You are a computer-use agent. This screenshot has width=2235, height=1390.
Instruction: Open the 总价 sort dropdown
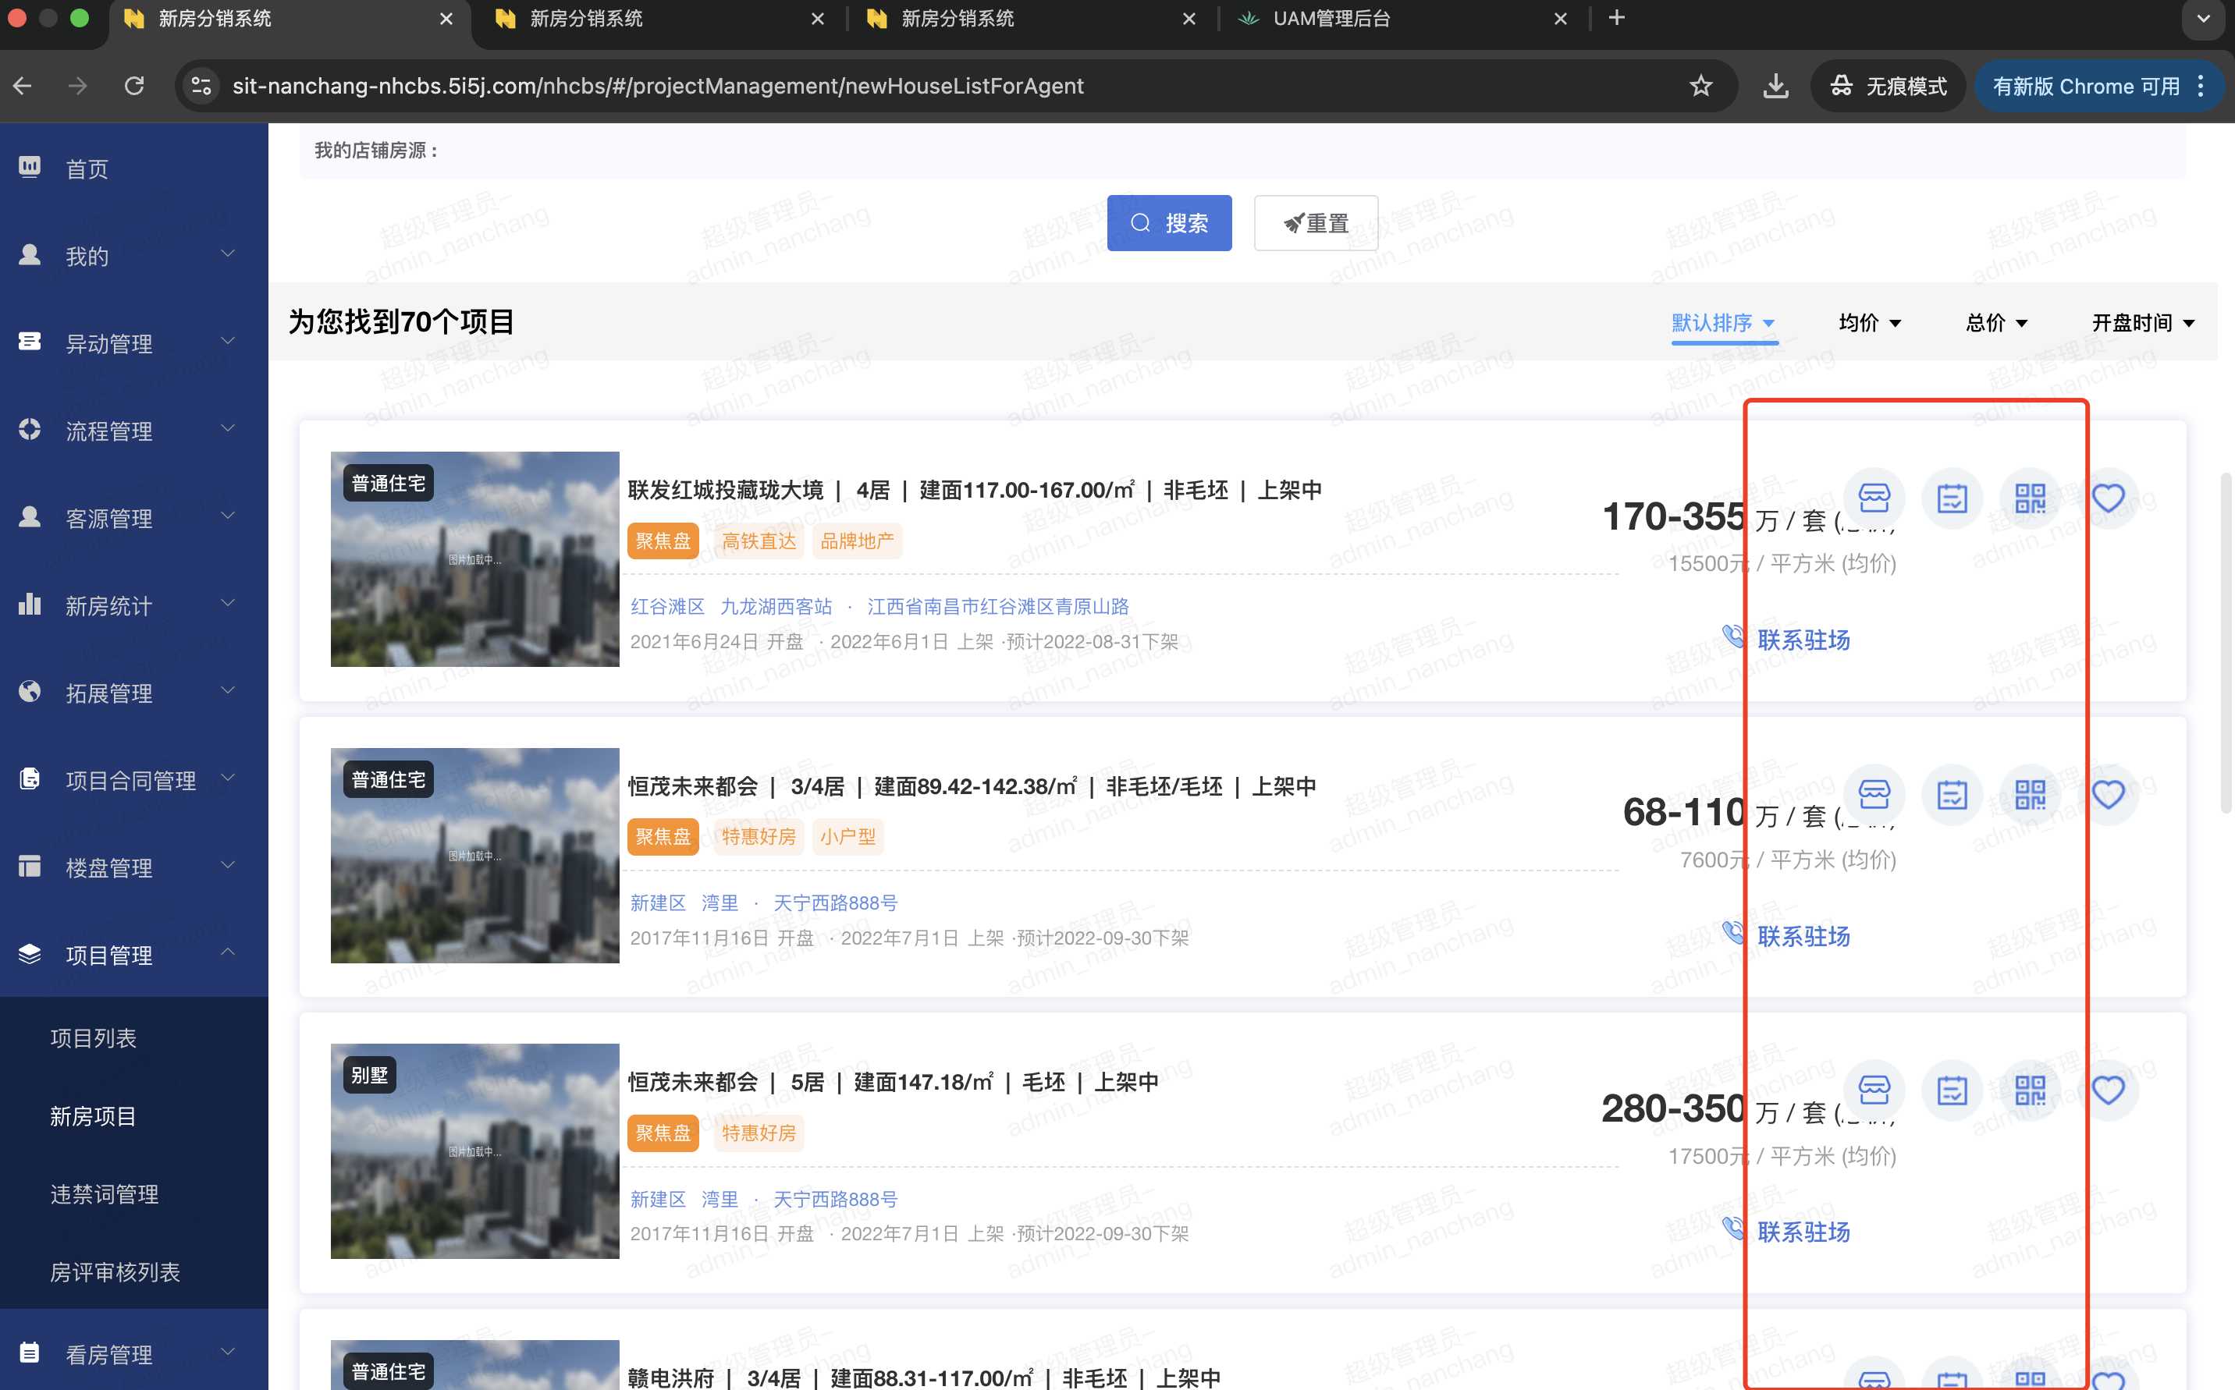1996,323
